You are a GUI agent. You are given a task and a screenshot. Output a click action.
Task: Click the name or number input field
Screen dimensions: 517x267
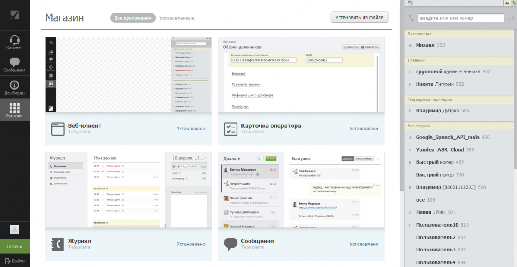461,18
